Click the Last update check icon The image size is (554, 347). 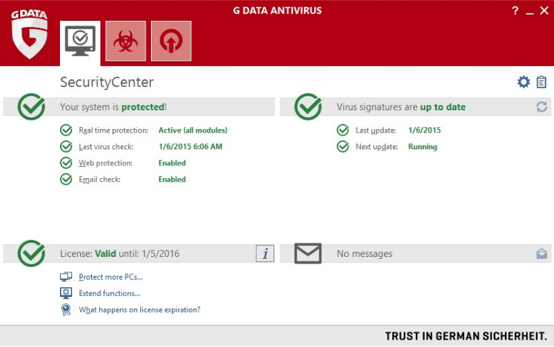pos(343,130)
